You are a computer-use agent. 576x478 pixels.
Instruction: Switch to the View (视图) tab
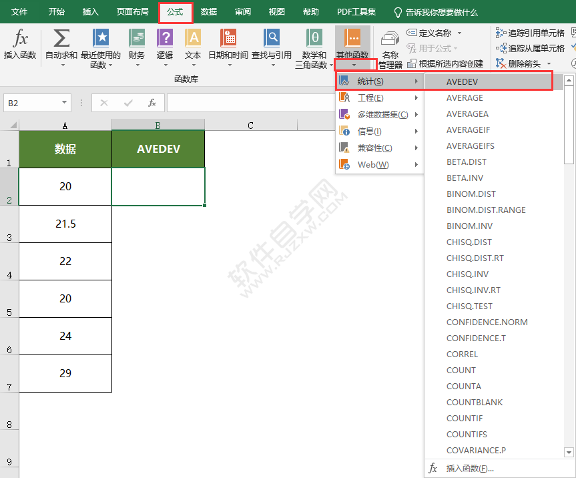(276, 12)
